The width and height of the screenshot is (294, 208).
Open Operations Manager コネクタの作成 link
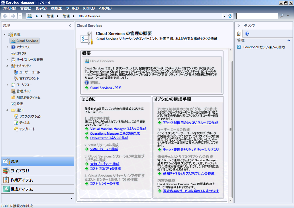coord(115,133)
